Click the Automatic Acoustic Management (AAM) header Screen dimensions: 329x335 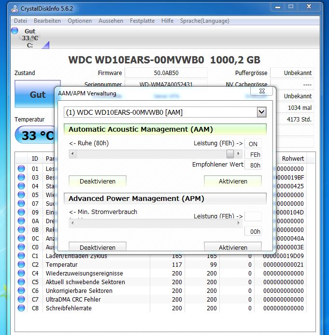pyautogui.click(x=165, y=129)
